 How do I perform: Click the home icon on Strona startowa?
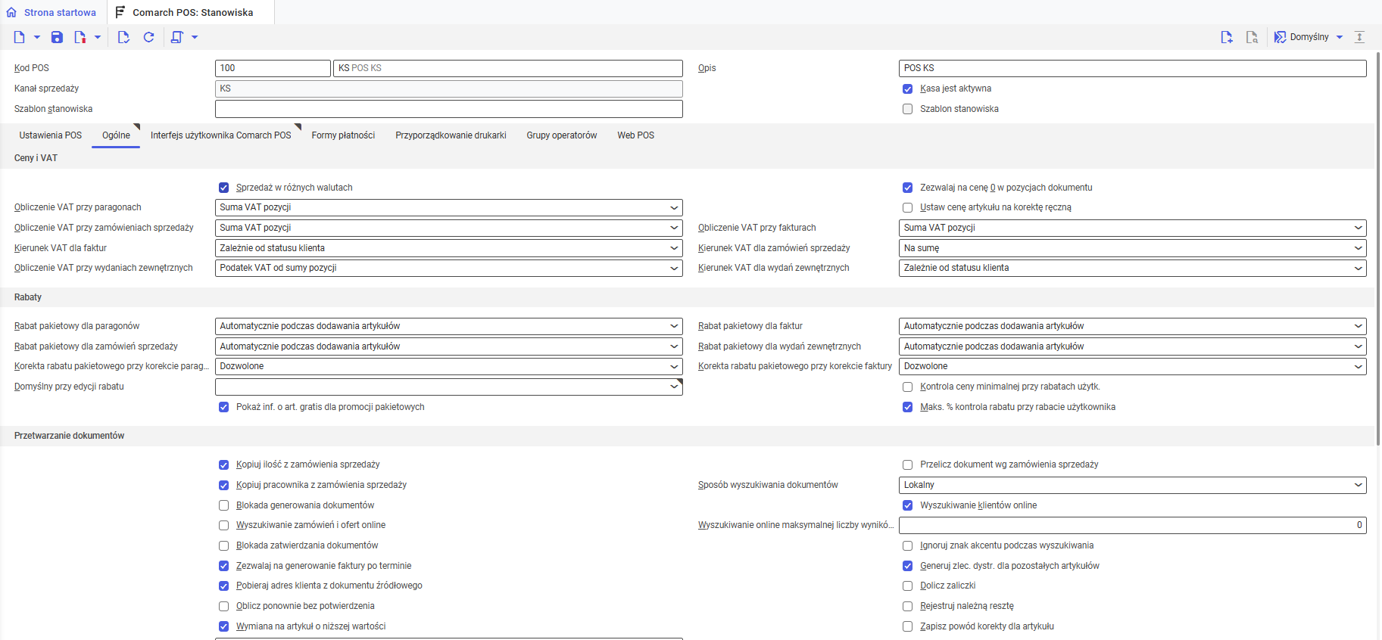click(x=11, y=12)
